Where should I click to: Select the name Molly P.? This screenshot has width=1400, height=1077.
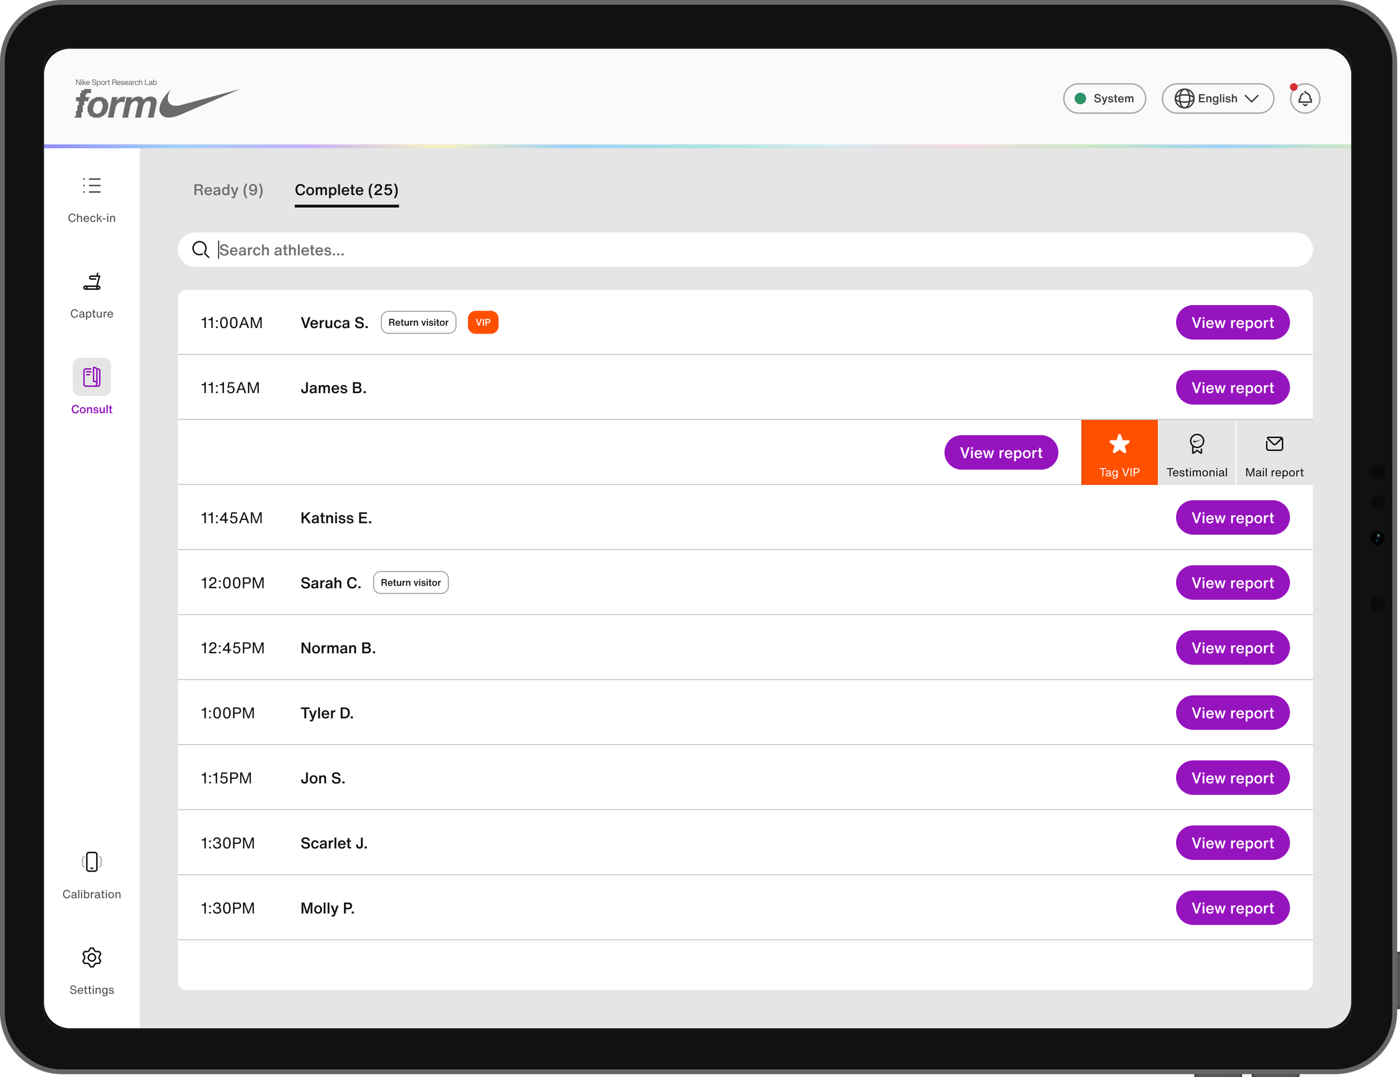[x=328, y=908]
